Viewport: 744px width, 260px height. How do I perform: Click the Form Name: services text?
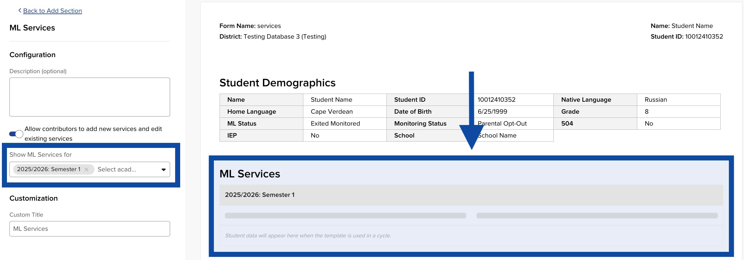250,26
